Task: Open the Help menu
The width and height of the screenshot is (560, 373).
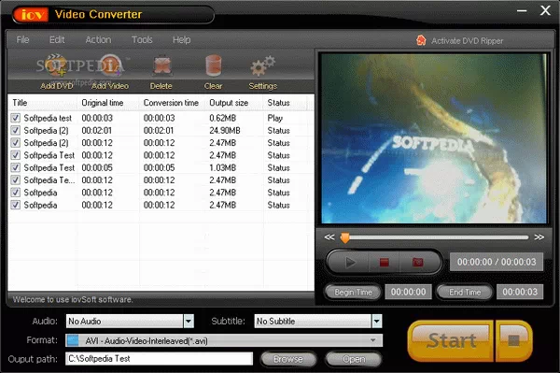Action: click(x=181, y=39)
